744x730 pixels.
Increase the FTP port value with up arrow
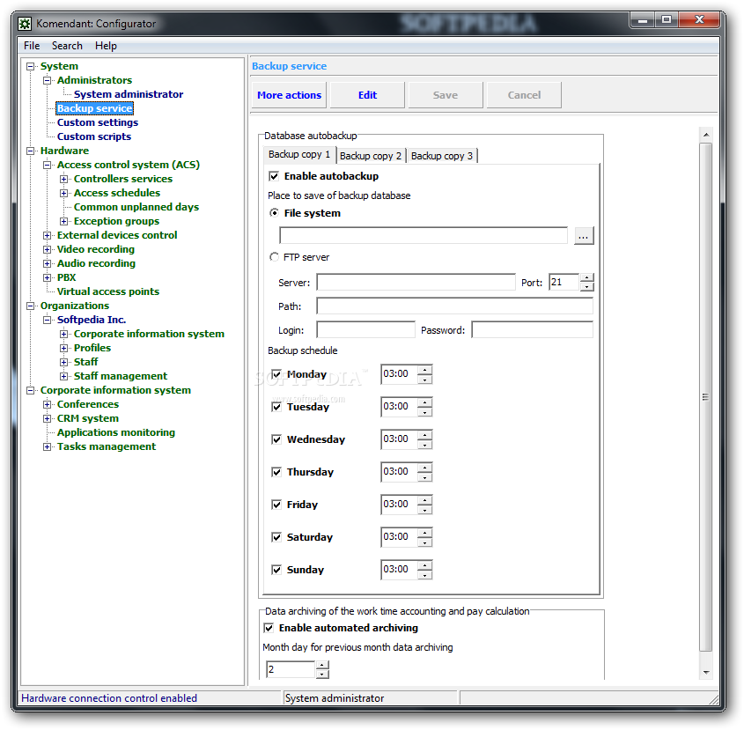587,277
